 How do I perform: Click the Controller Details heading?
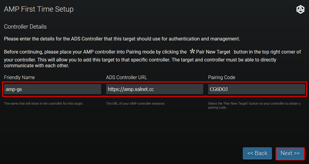tap(25, 27)
